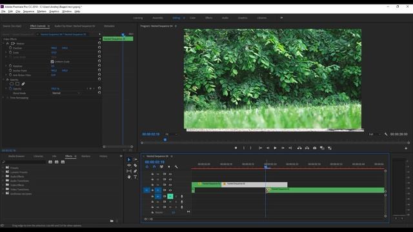Screen dimensions: 413x232
Task: Toggle Linked Selection in timeline
Action: [161, 167]
